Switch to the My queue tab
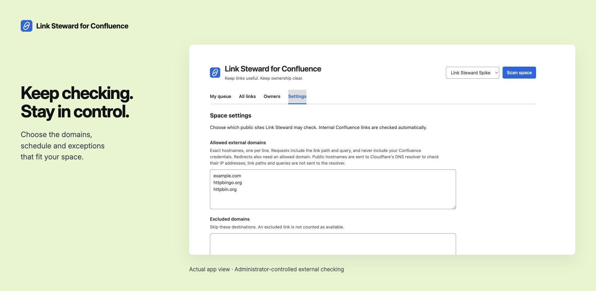 click(x=221, y=96)
